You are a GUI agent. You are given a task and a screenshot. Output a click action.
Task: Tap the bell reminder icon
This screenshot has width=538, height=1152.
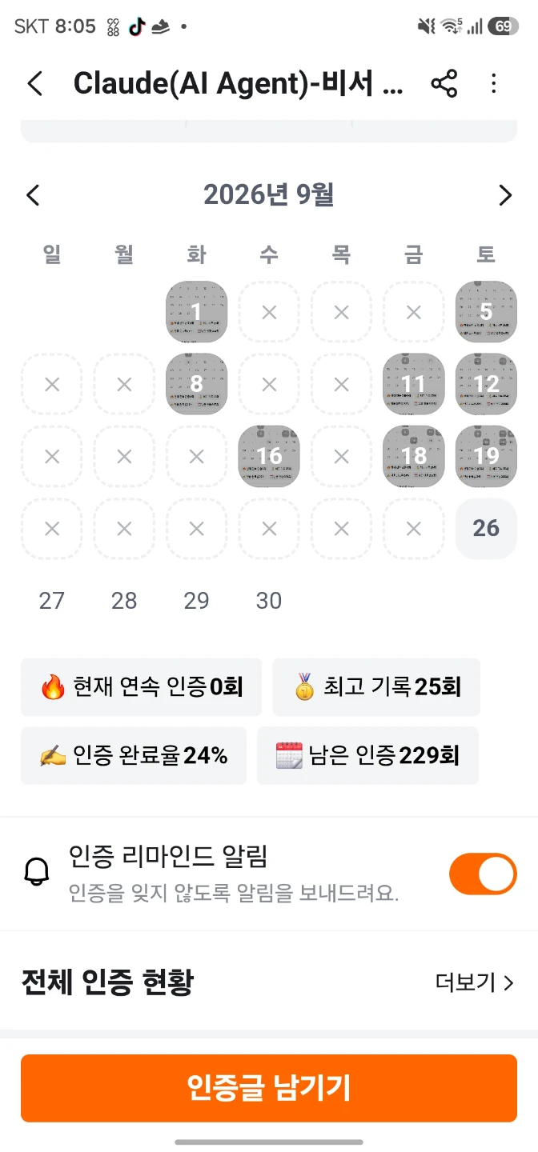[37, 872]
